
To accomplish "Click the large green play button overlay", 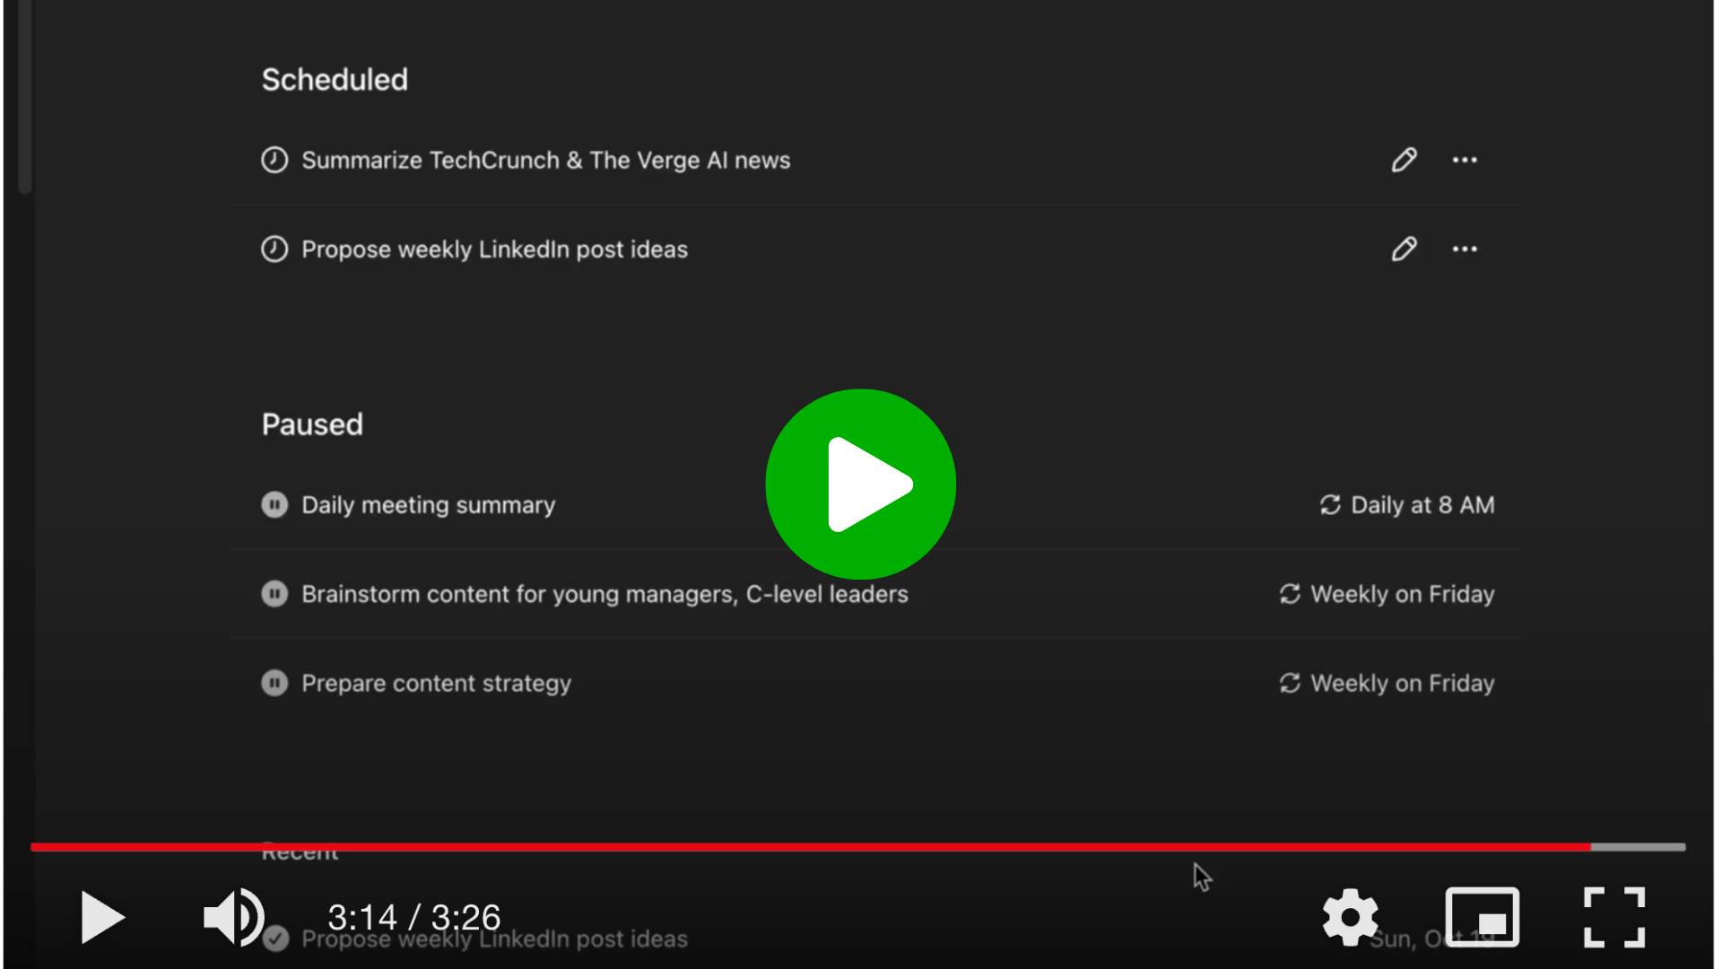I will point(860,484).
